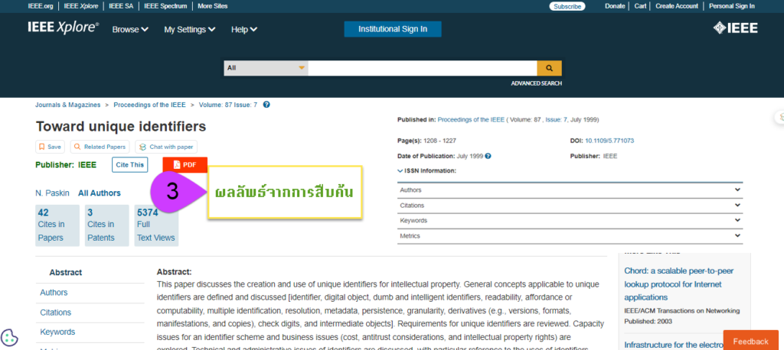Expand the Authors accordion row

click(570, 190)
